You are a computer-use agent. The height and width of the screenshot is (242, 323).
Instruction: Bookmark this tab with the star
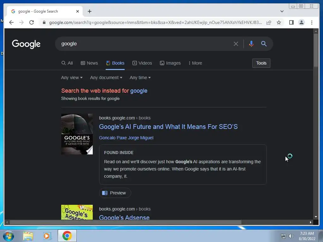pos(279,22)
